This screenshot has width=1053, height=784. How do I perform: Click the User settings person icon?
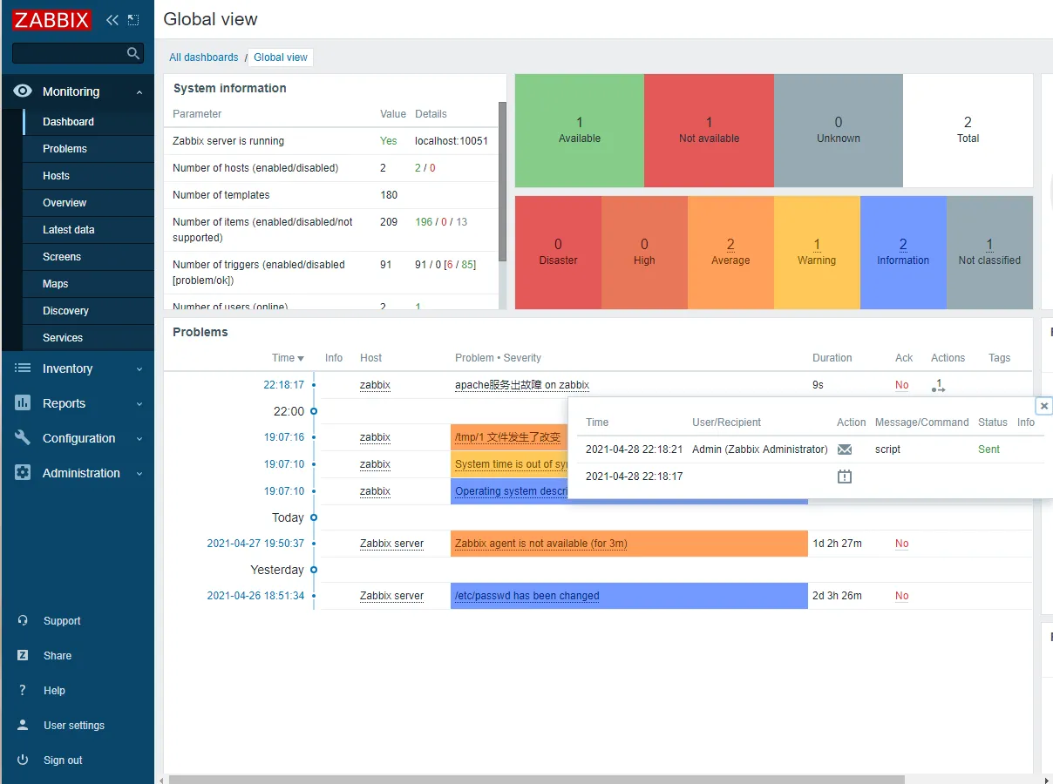23,726
